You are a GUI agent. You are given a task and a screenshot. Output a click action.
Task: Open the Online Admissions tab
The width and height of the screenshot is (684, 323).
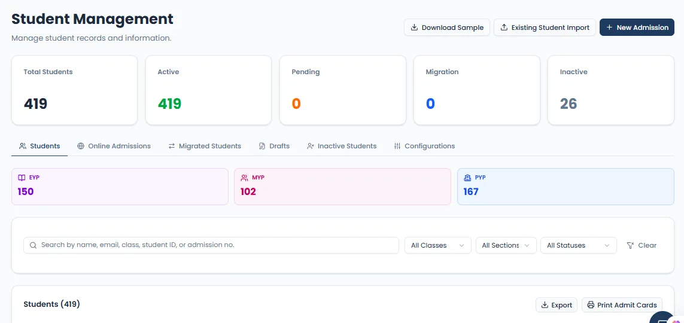pos(114,146)
